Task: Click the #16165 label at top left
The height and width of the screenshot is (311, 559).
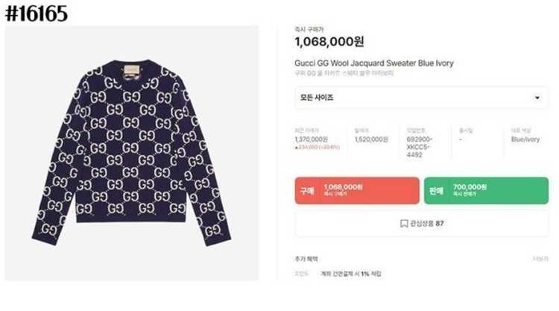Action: (37, 13)
